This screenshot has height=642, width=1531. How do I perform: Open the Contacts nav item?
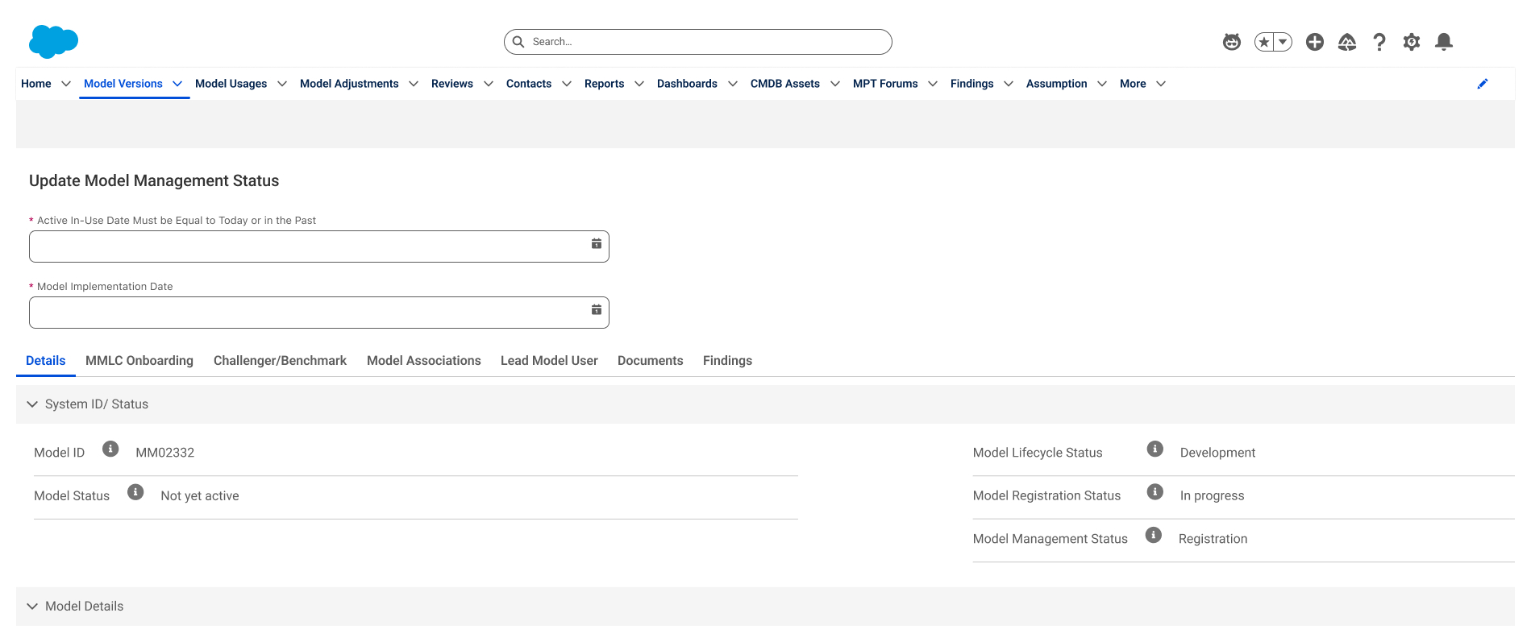point(529,84)
